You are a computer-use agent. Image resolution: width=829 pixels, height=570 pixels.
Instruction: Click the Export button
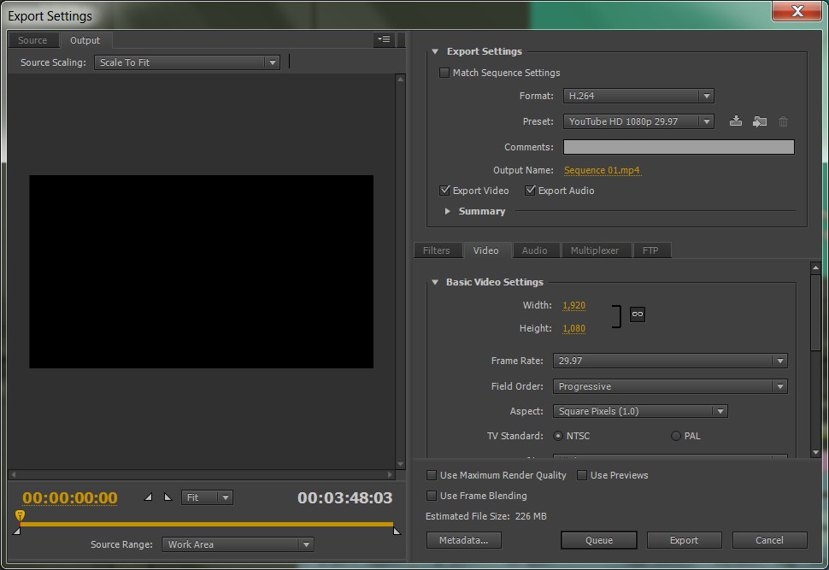coord(684,540)
